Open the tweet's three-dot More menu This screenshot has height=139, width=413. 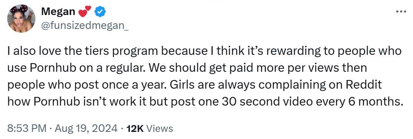(x=401, y=12)
